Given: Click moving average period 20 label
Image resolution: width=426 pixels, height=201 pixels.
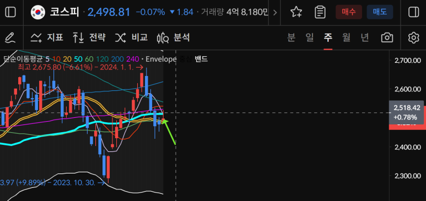Looking at the screenshot, I should point(67,59).
